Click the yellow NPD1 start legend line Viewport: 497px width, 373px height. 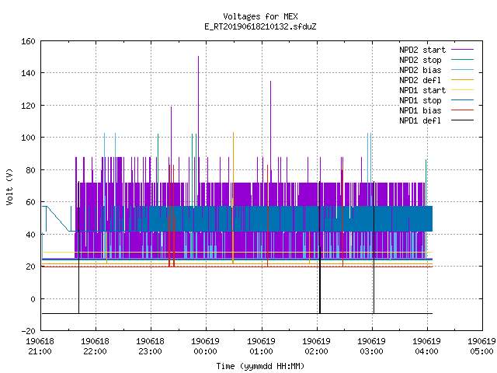(x=462, y=90)
